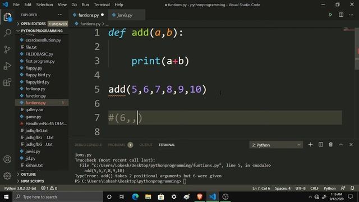Open the Edit menu
Viewport: 359px width, 202px height.
(x=27, y=4)
